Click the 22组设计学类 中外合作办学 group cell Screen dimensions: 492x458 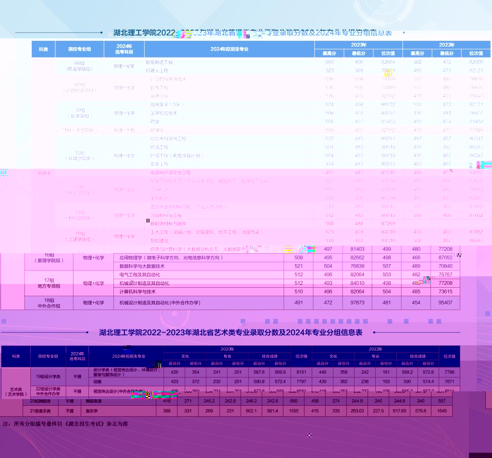tap(48, 391)
